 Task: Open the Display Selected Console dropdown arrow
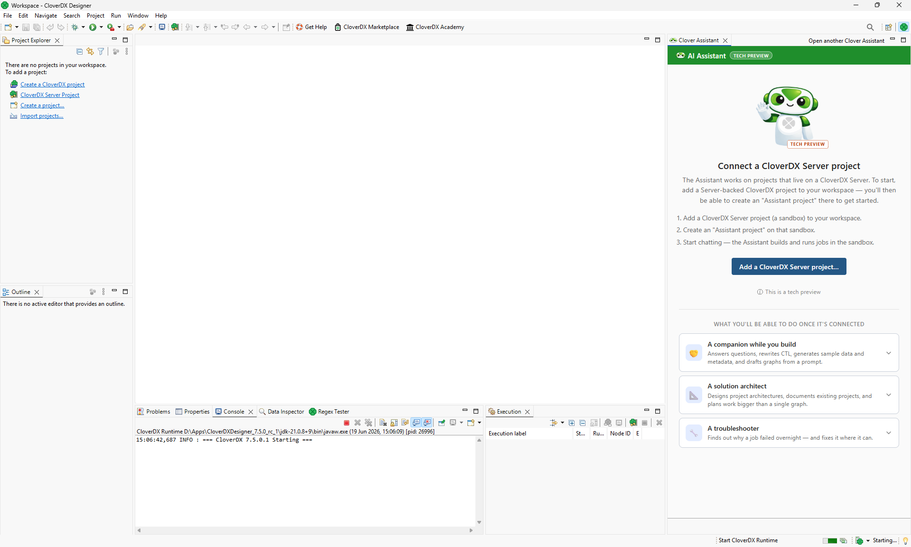[x=461, y=423]
